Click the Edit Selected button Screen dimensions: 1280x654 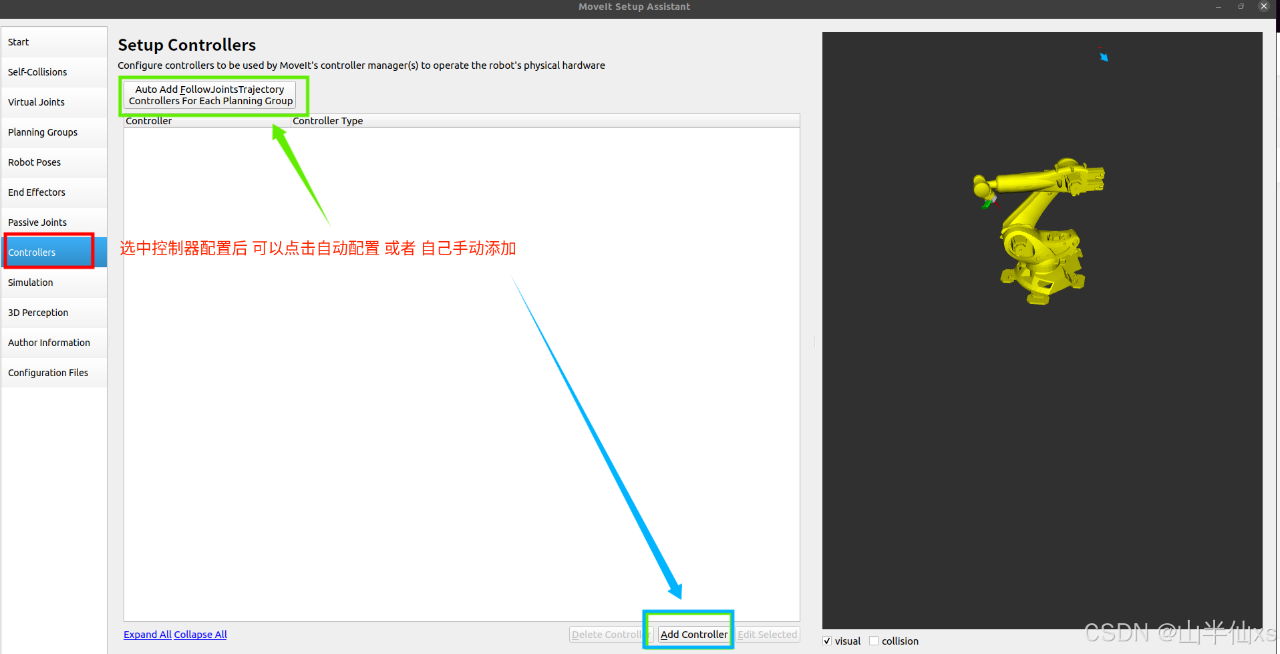point(768,635)
